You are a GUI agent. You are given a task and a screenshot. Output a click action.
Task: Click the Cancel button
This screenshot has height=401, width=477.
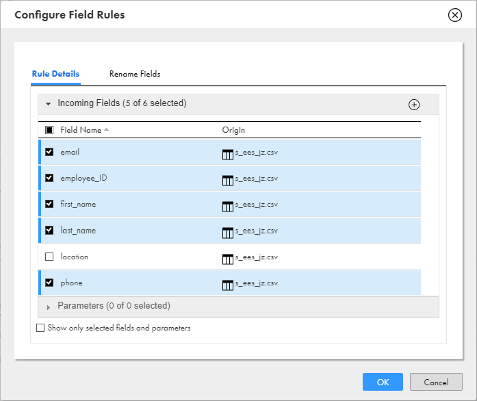[436, 382]
